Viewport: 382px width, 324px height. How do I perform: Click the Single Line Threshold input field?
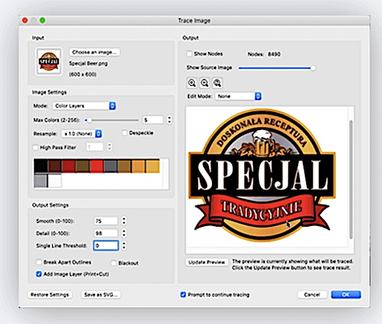click(x=106, y=246)
